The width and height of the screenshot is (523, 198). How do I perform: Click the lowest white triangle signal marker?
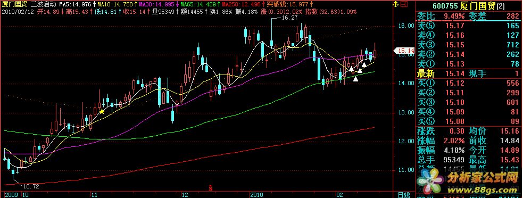pyautogui.click(x=355, y=79)
